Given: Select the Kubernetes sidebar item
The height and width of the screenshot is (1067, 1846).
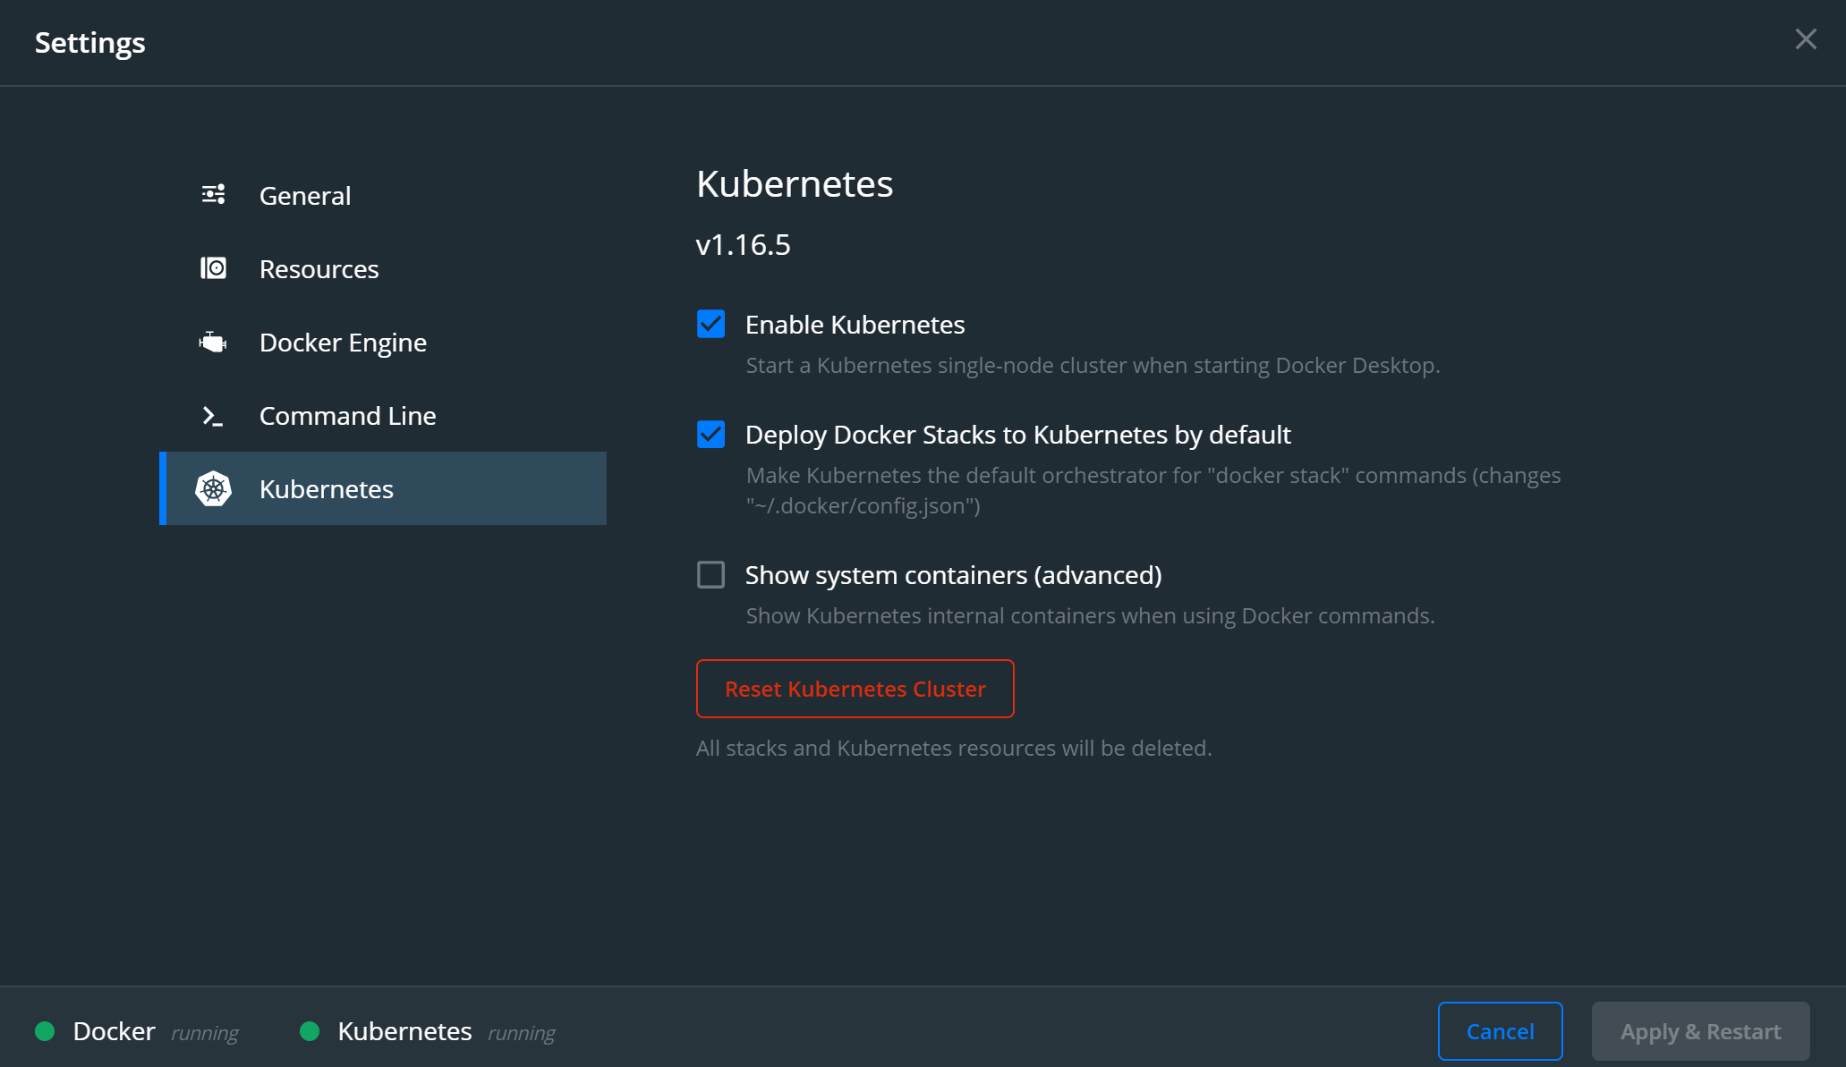Looking at the screenshot, I should tap(327, 489).
